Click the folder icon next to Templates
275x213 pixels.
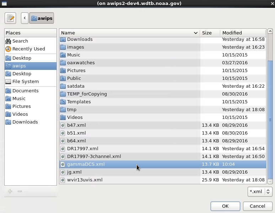[63, 102]
